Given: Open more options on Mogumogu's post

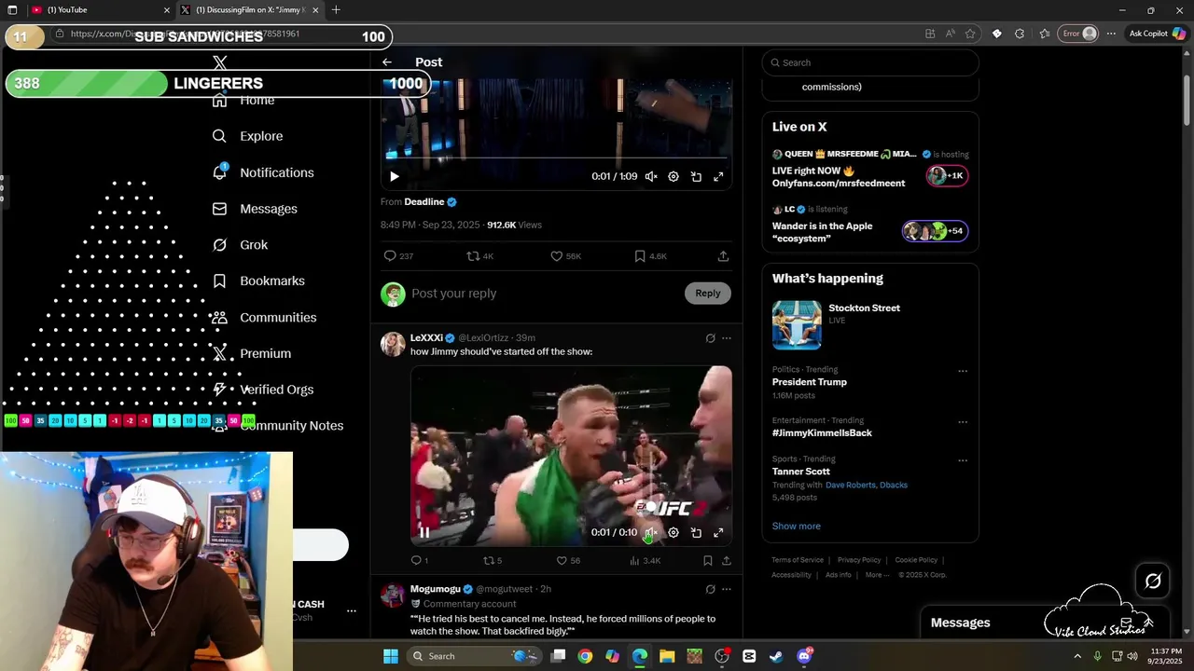Looking at the screenshot, I should (727, 589).
